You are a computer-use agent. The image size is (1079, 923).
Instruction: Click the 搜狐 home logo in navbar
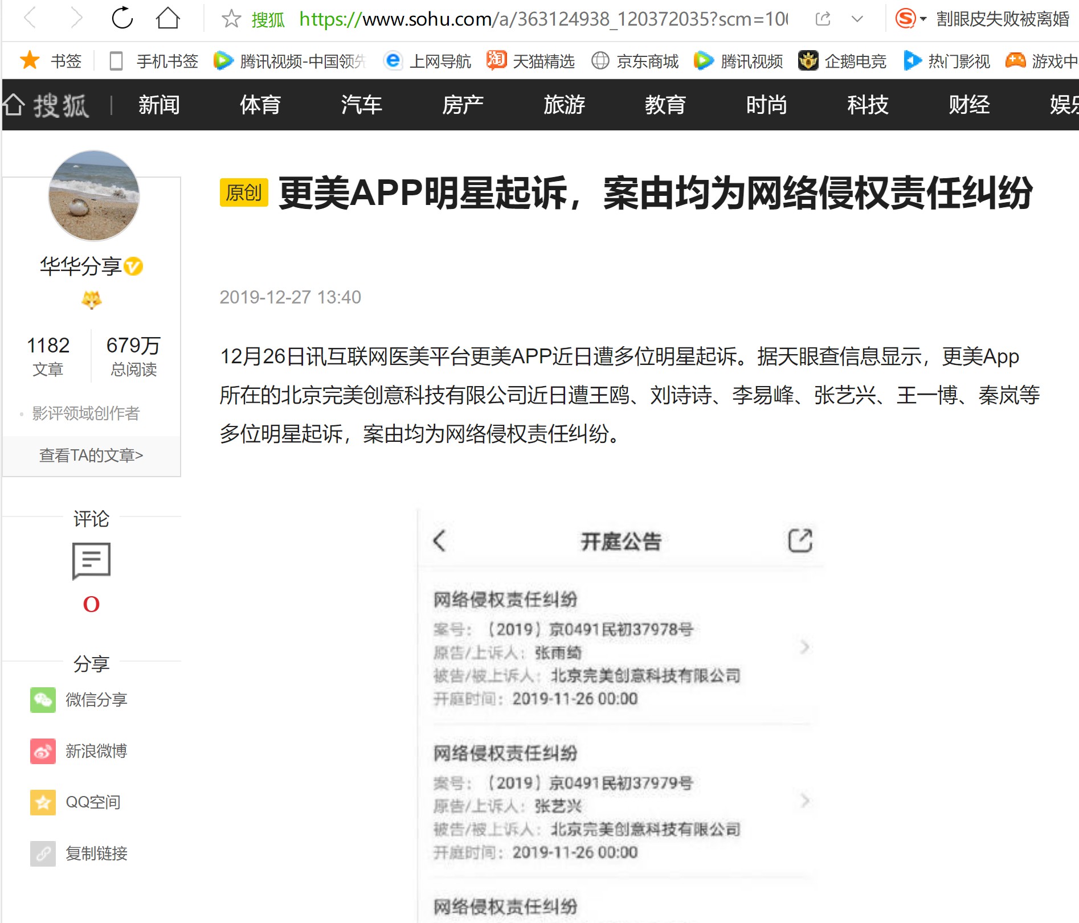point(46,105)
